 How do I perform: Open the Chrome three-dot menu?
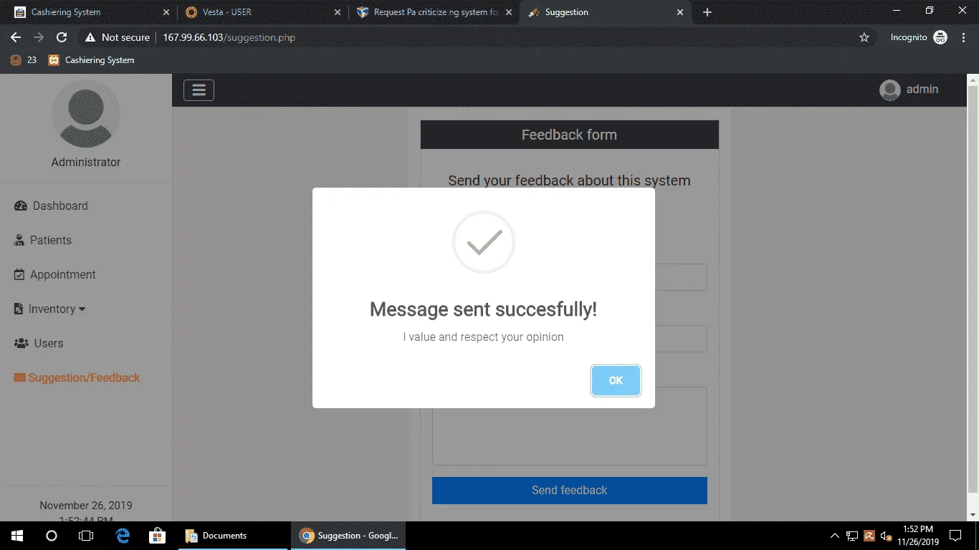point(963,37)
